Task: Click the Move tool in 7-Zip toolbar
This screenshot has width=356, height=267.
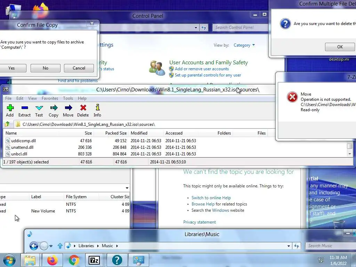Action: click(68, 111)
